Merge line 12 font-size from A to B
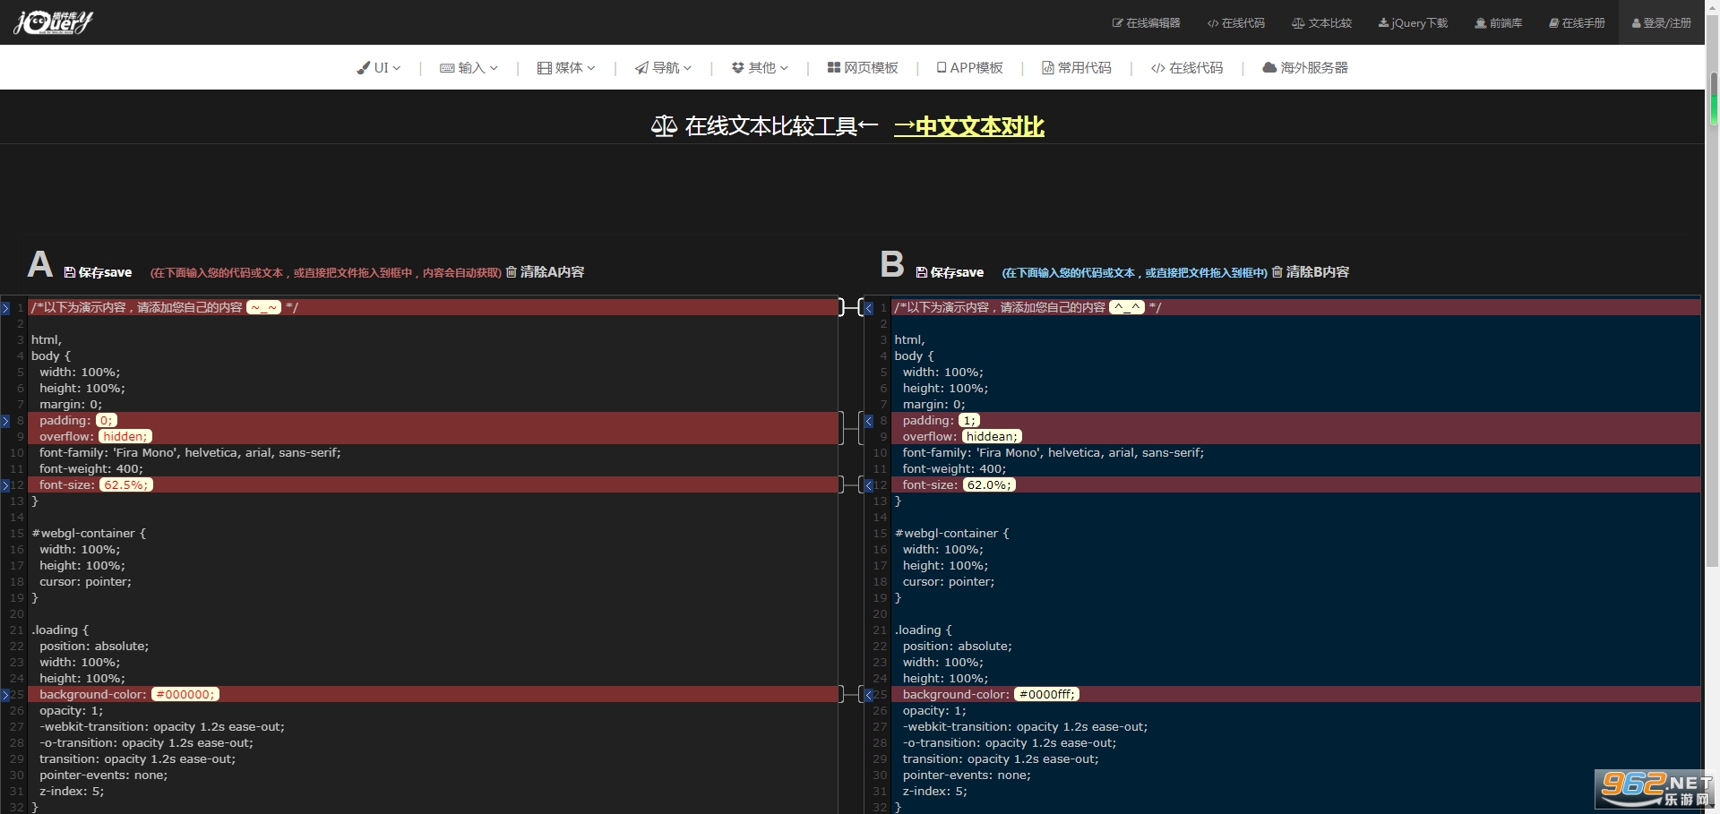 click(x=5, y=485)
